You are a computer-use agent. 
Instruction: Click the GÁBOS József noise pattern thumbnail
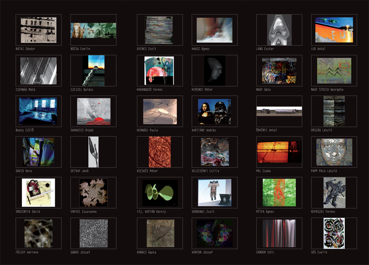[x=93, y=233]
